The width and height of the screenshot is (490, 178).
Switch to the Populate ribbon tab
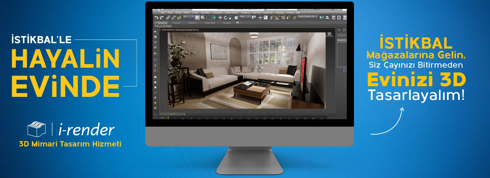coord(227,23)
